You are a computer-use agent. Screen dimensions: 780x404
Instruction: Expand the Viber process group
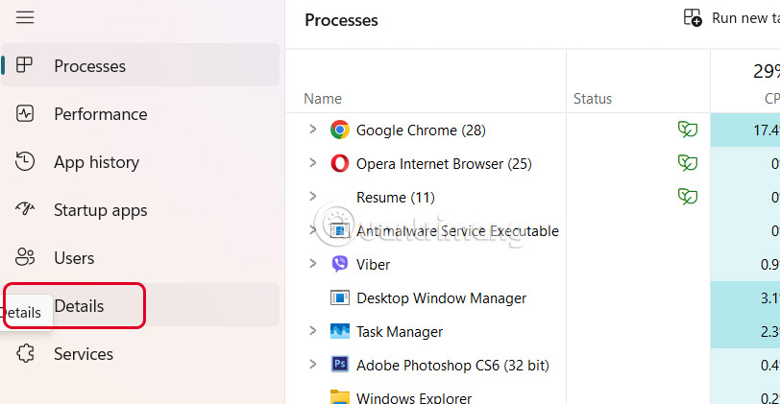click(312, 264)
